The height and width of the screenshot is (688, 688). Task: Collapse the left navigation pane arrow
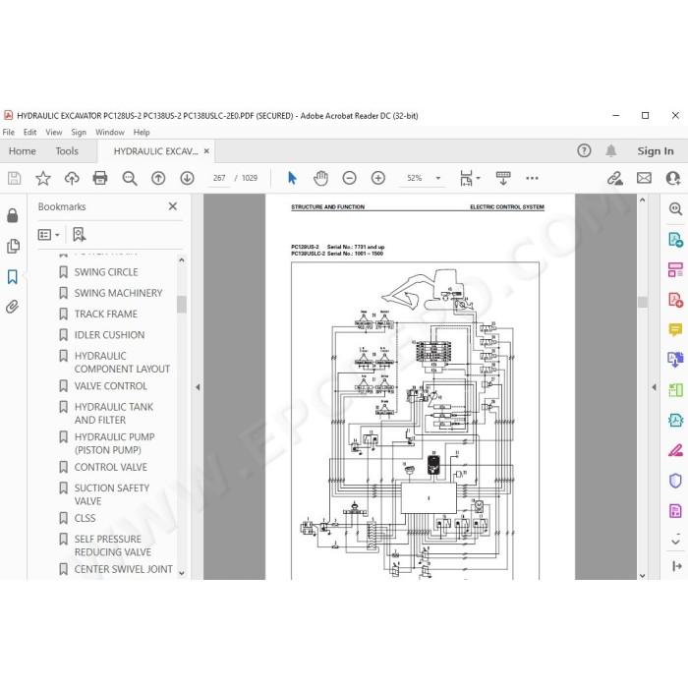[198, 387]
